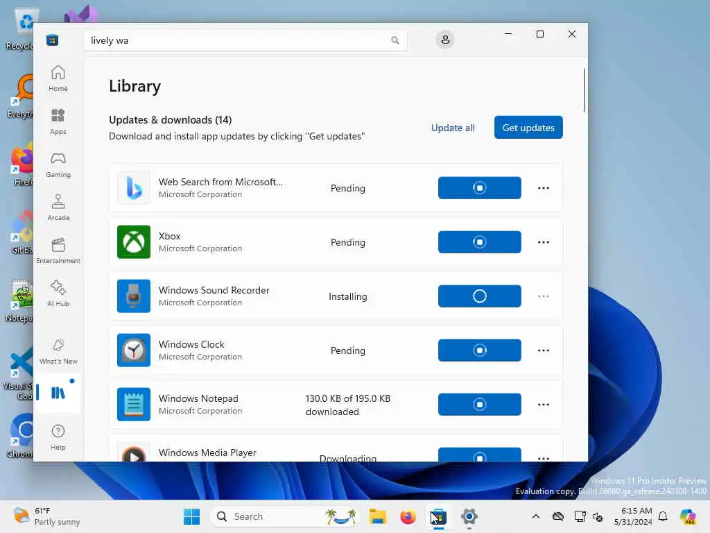Select the Library icon in sidebar

pos(58,393)
